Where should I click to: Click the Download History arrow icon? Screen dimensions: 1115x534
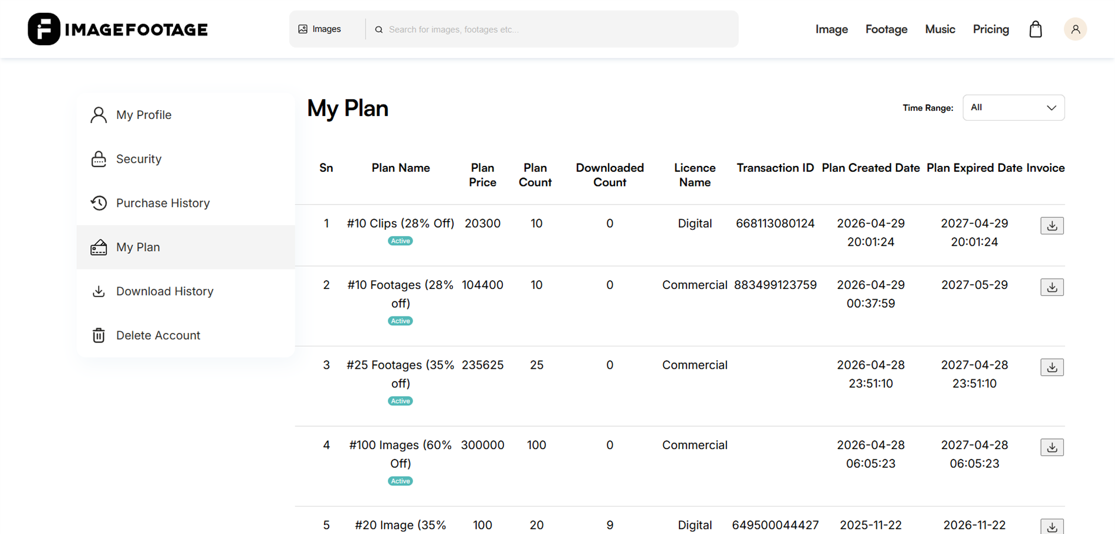coord(99,291)
